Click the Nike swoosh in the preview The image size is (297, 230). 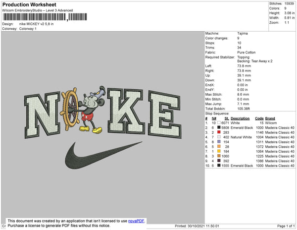pyautogui.click(x=103, y=155)
